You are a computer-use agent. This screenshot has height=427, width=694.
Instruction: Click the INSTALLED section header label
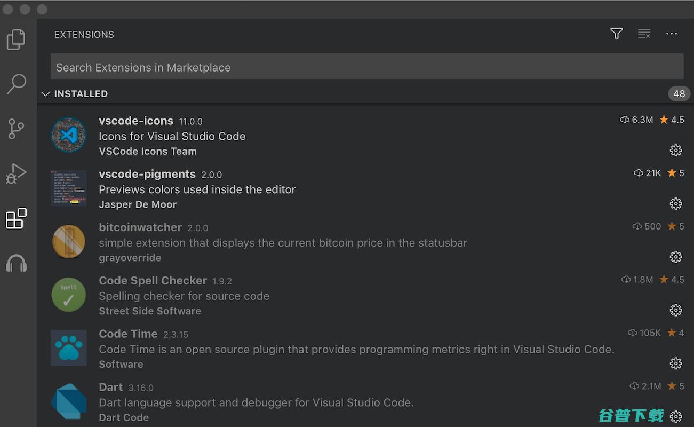[x=81, y=94]
